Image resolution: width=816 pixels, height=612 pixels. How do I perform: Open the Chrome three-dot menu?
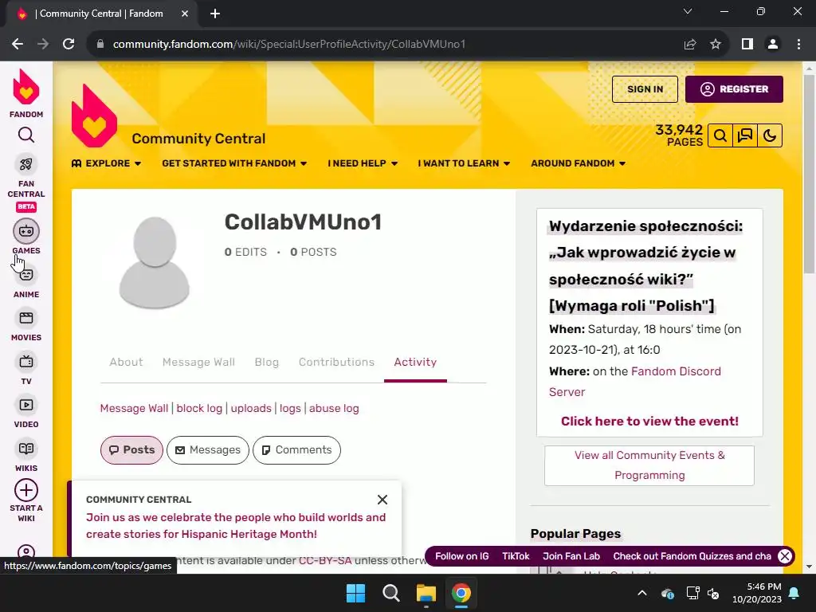(x=798, y=45)
